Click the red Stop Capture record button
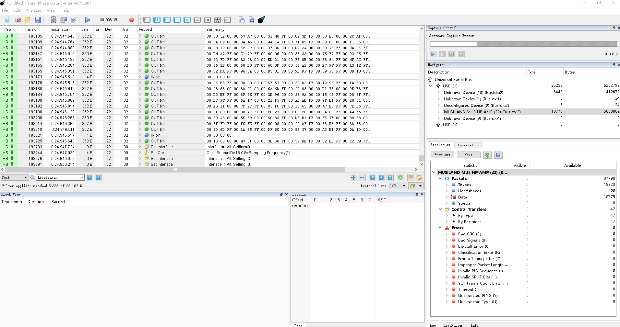Viewport: 620px width, 327px height. pos(131,20)
